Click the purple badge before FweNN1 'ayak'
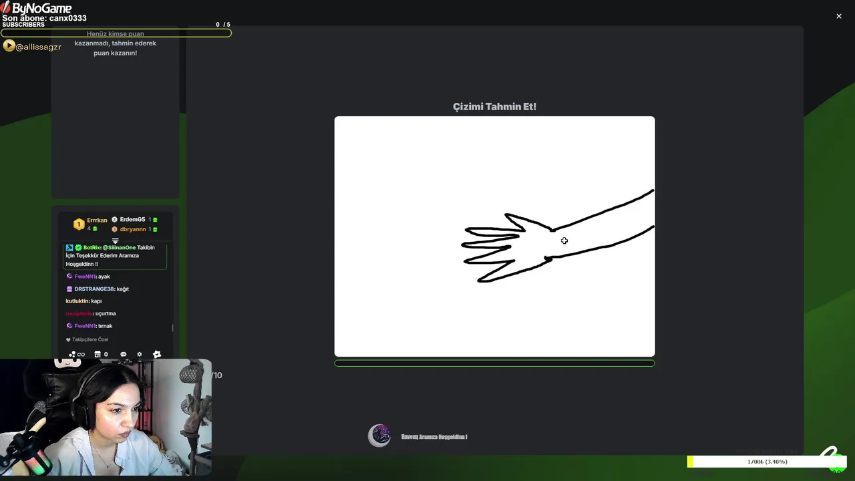Viewport: 855px width, 481px height. 69,276
